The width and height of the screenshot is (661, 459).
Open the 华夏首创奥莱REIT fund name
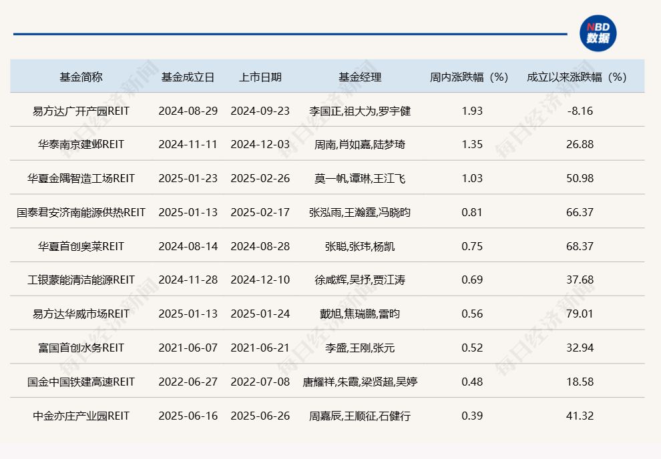coord(81,246)
